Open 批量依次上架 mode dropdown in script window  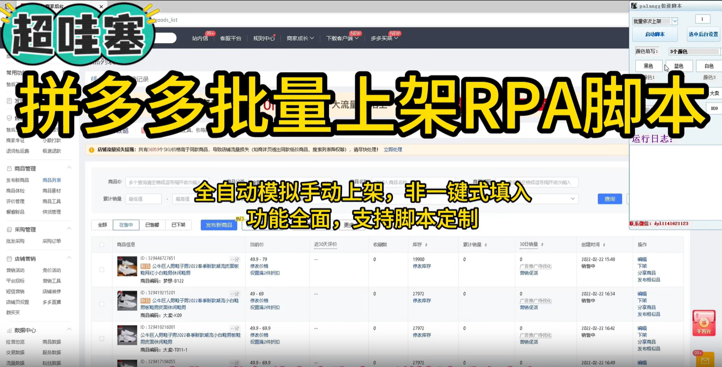675,21
